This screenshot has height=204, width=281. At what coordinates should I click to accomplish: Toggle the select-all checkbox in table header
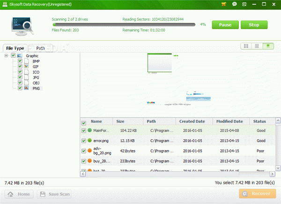84,123
